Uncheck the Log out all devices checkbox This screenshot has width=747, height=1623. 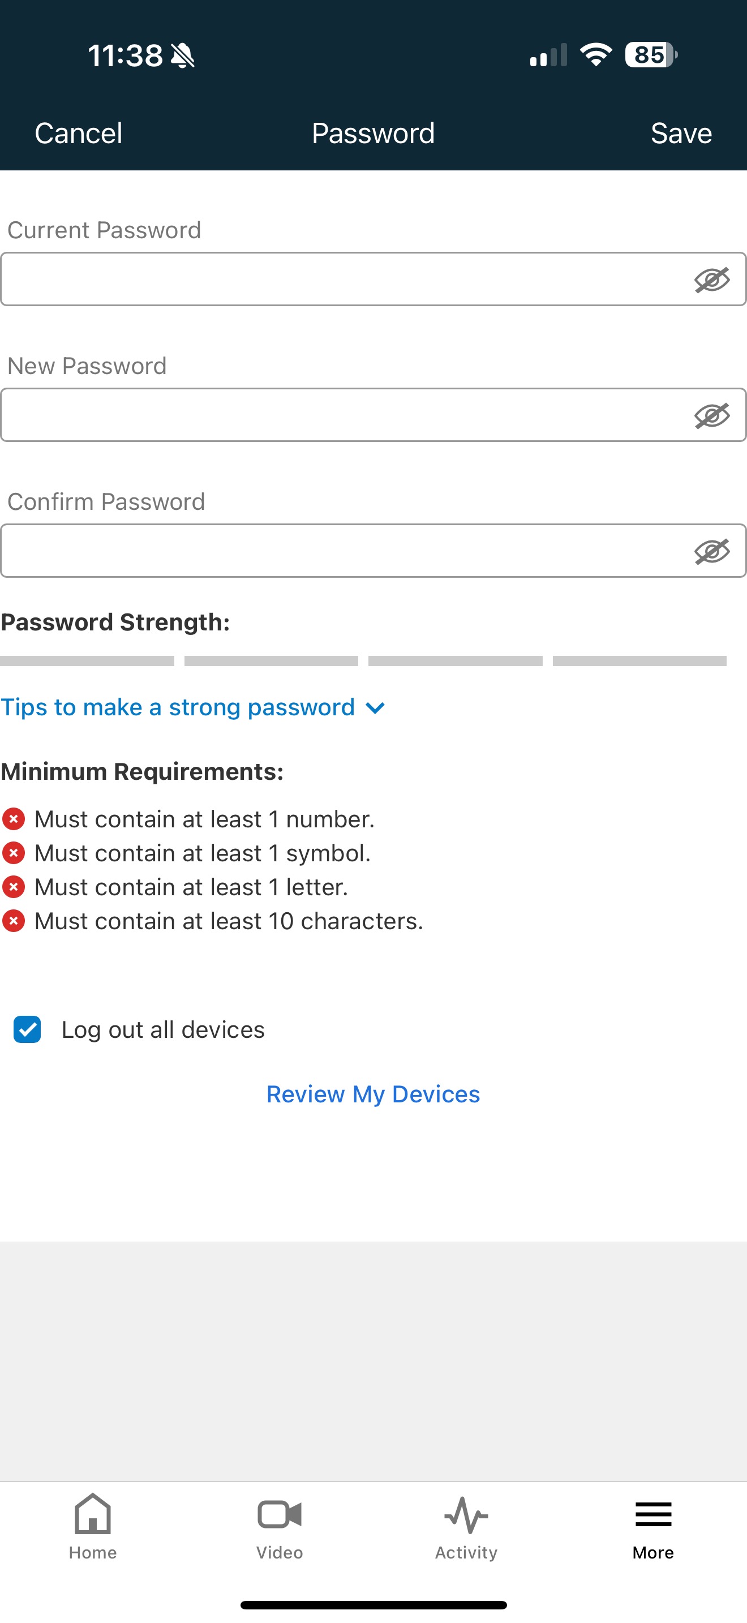(x=27, y=1029)
